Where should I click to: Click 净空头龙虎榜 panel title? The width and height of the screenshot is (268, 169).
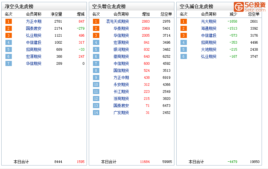point(19,7)
